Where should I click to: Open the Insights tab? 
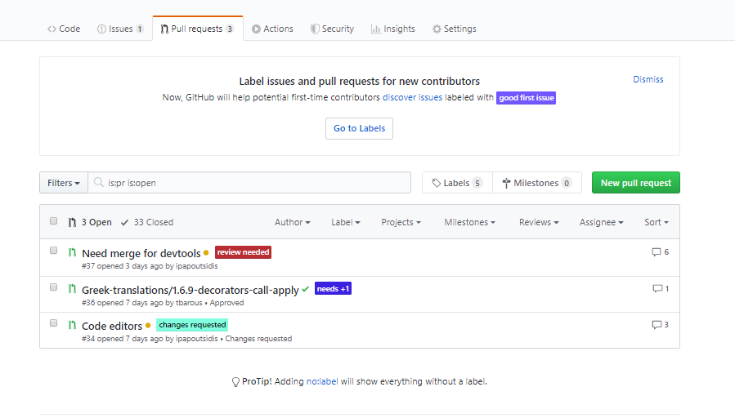coord(392,29)
